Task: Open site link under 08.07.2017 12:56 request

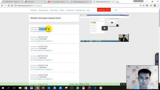Action: pyautogui.click(x=43, y=60)
